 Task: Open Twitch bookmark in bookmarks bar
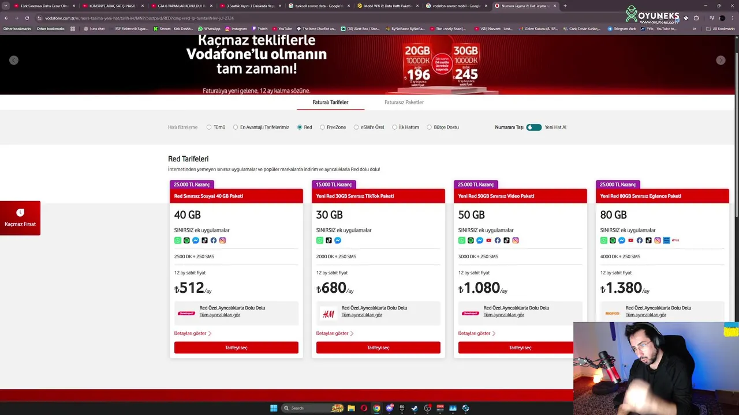click(260, 28)
